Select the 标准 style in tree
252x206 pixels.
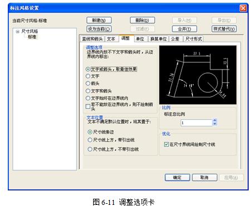click(x=32, y=37)
